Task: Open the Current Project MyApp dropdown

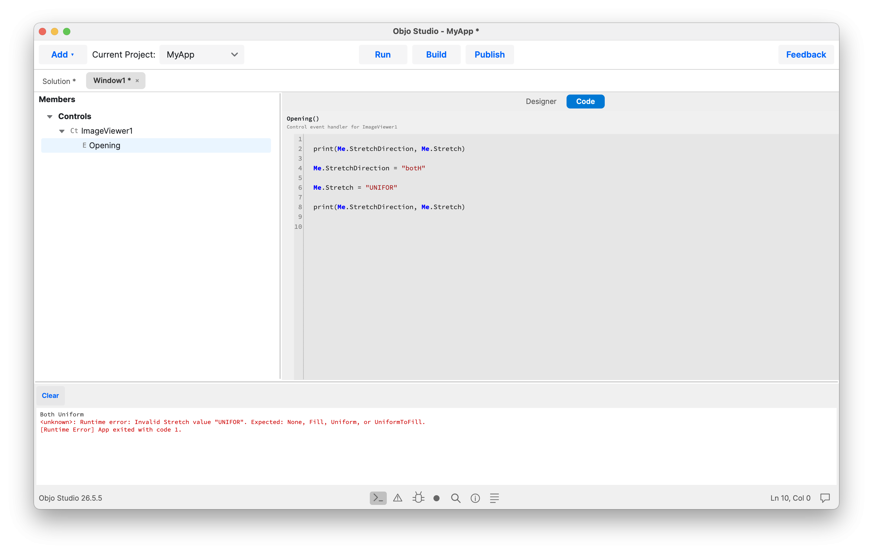Action: pyautogui.click(x=202, y=54)
